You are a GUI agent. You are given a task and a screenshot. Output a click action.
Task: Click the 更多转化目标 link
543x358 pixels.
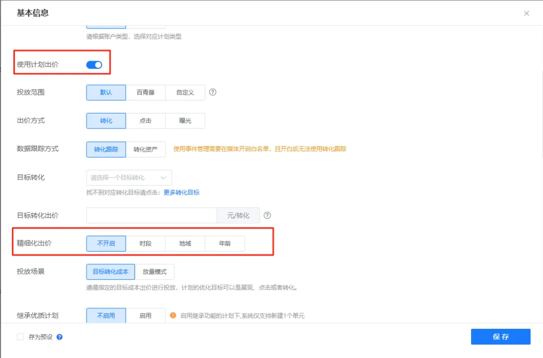point(182,192)
